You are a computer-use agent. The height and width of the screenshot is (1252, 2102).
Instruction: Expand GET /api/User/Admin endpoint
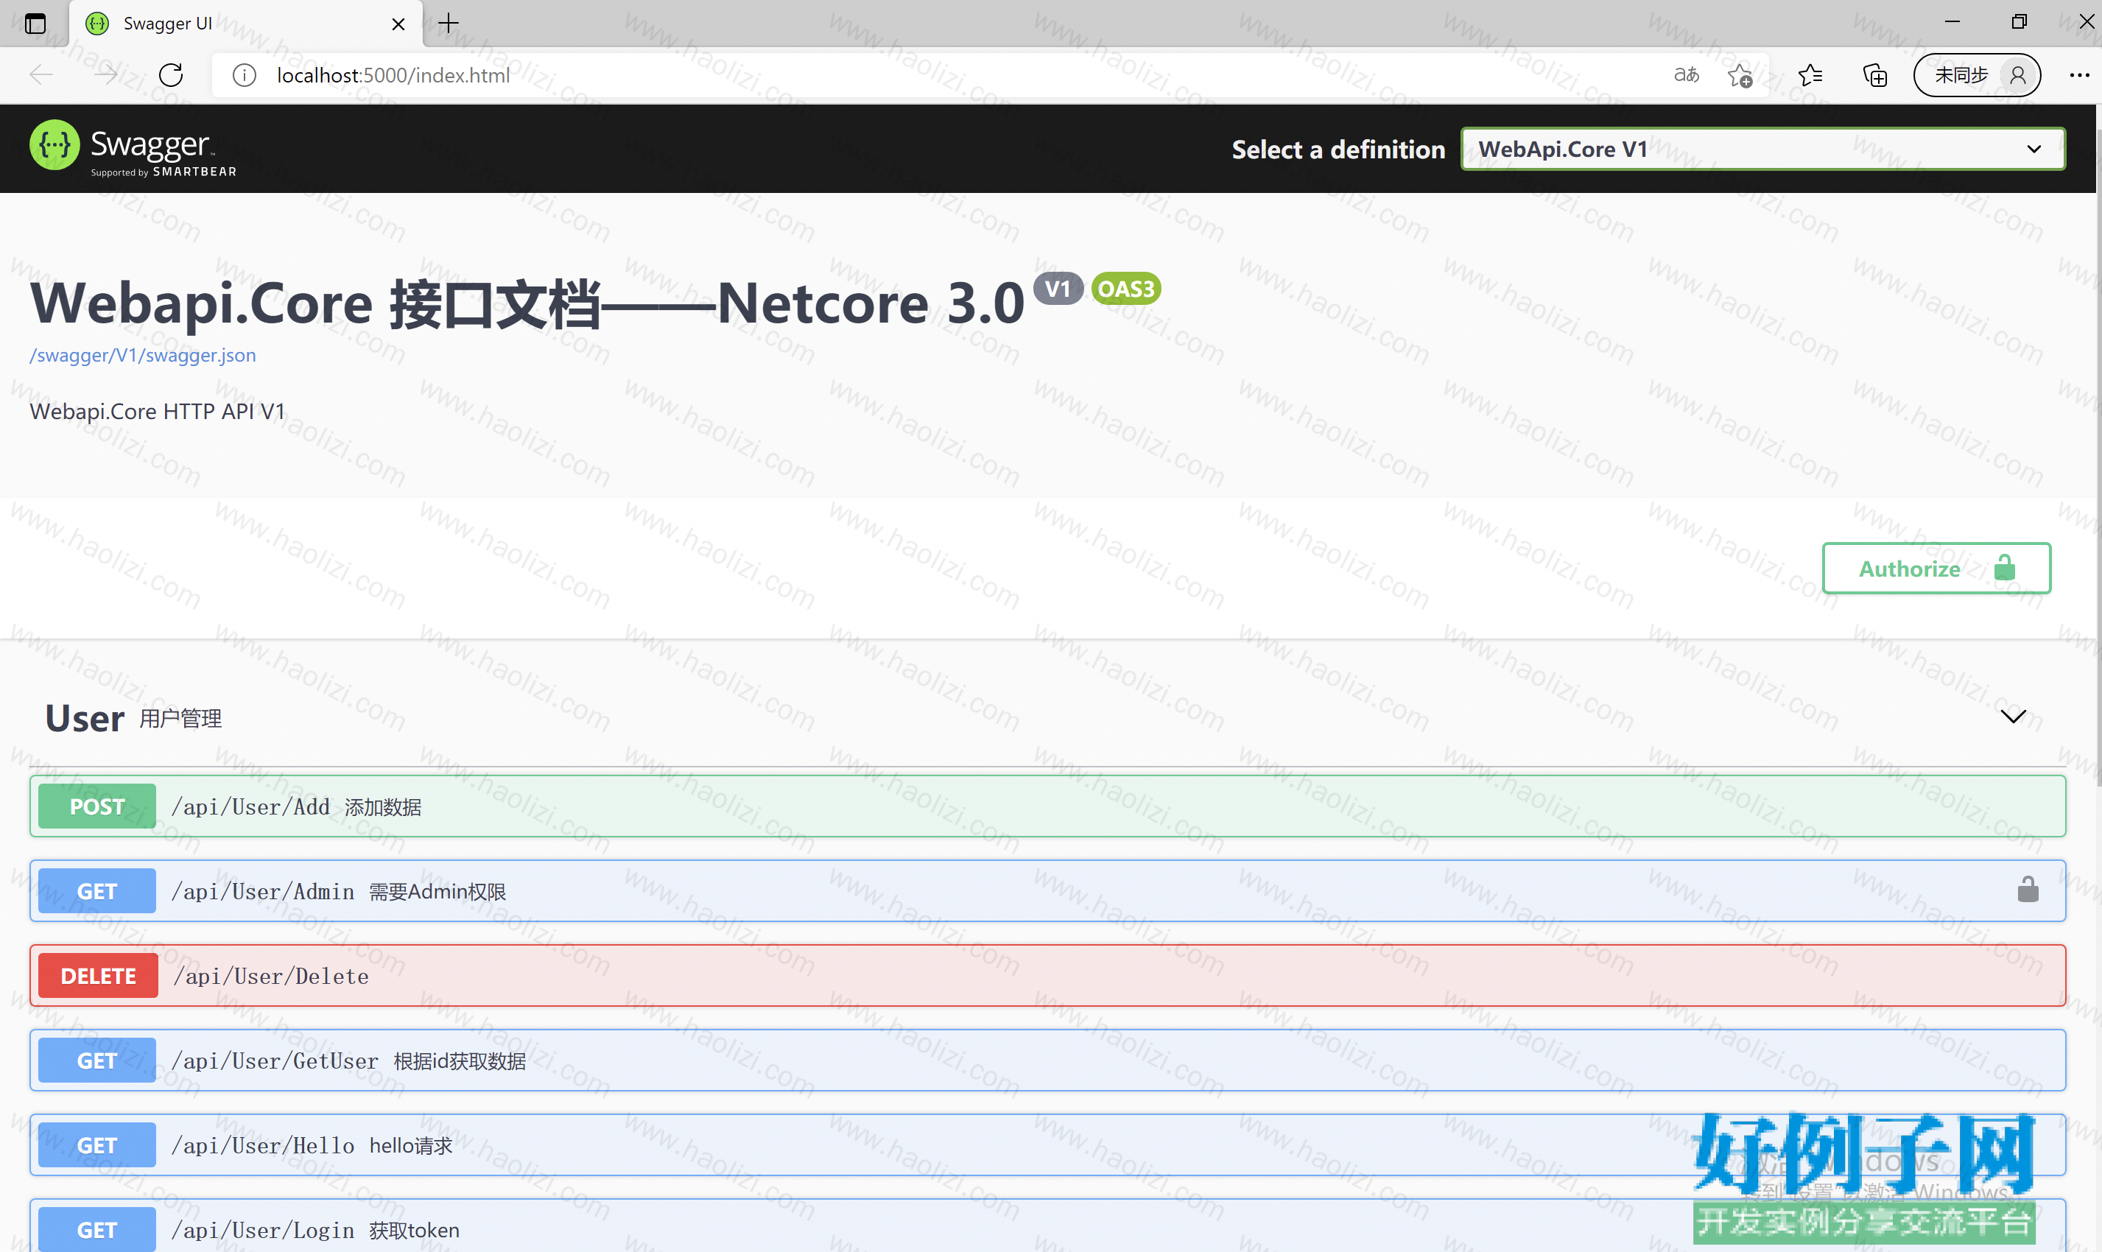coord(1047,891)
